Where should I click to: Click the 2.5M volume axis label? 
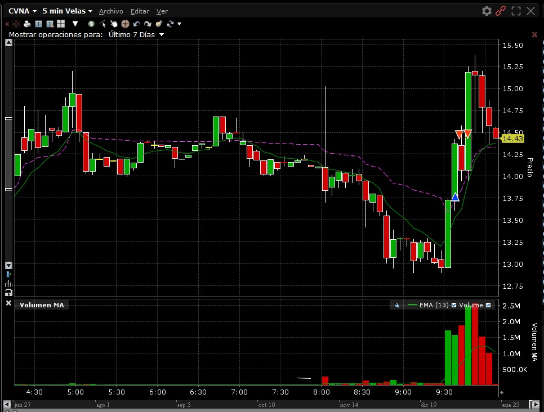tap(511, 306)
